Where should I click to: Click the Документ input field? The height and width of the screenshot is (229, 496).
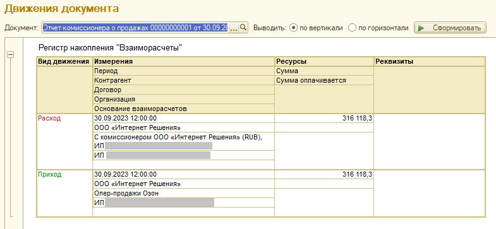tap(135, 28)
